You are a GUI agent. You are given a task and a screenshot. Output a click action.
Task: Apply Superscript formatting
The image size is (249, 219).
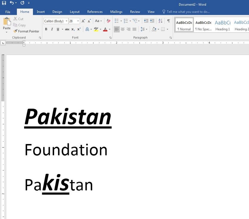point(79,29)
